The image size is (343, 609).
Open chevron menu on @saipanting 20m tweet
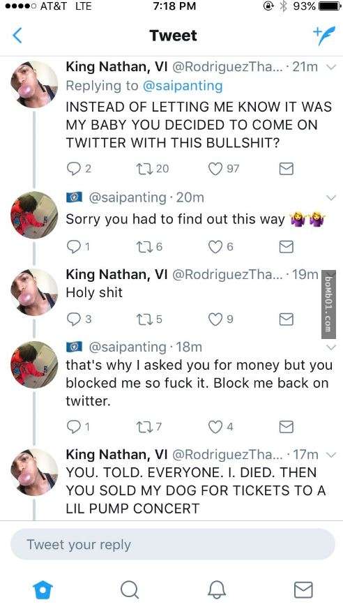330,197
